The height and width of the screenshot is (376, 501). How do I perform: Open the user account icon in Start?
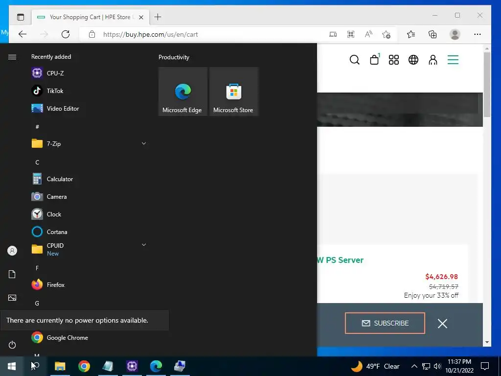12,251
